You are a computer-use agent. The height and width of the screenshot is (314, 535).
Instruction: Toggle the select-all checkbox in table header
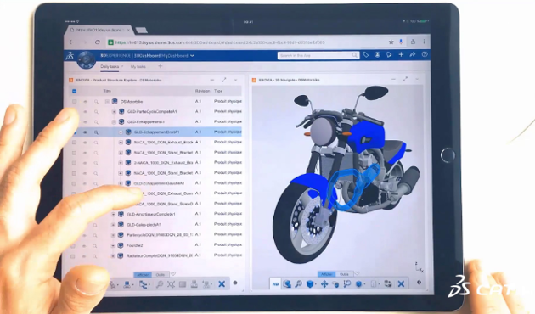point(74,91)
